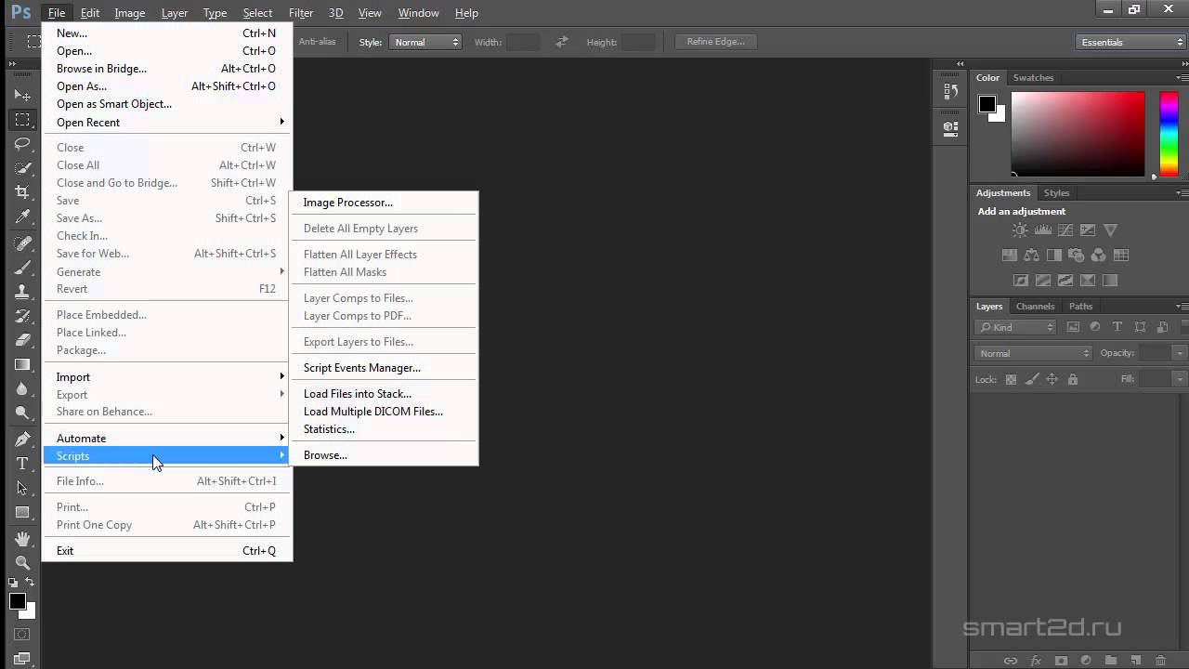Select the Dodge tool
The image size is (1189, 669).
pos(22,413)
